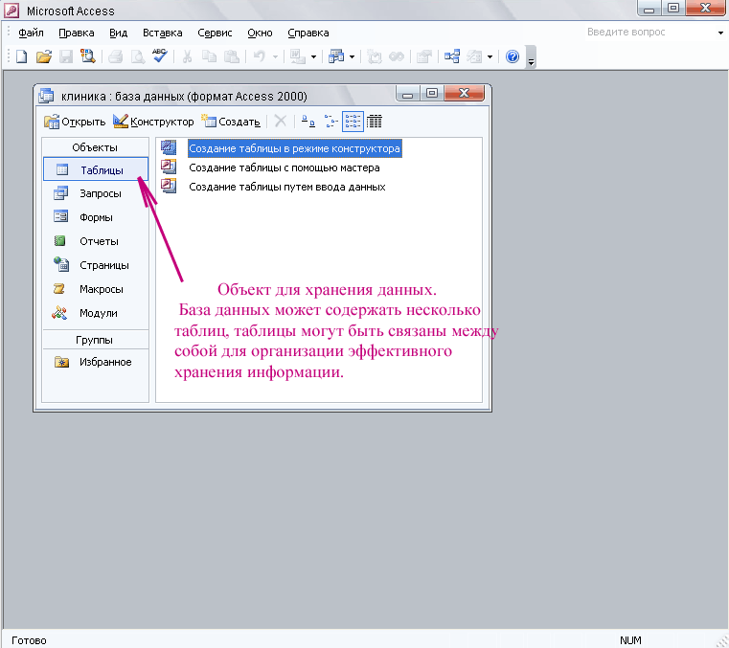The image size is (729, 648).
Task: Click the 'Введите вопрос' help box
Action: [x=649, y=32]
